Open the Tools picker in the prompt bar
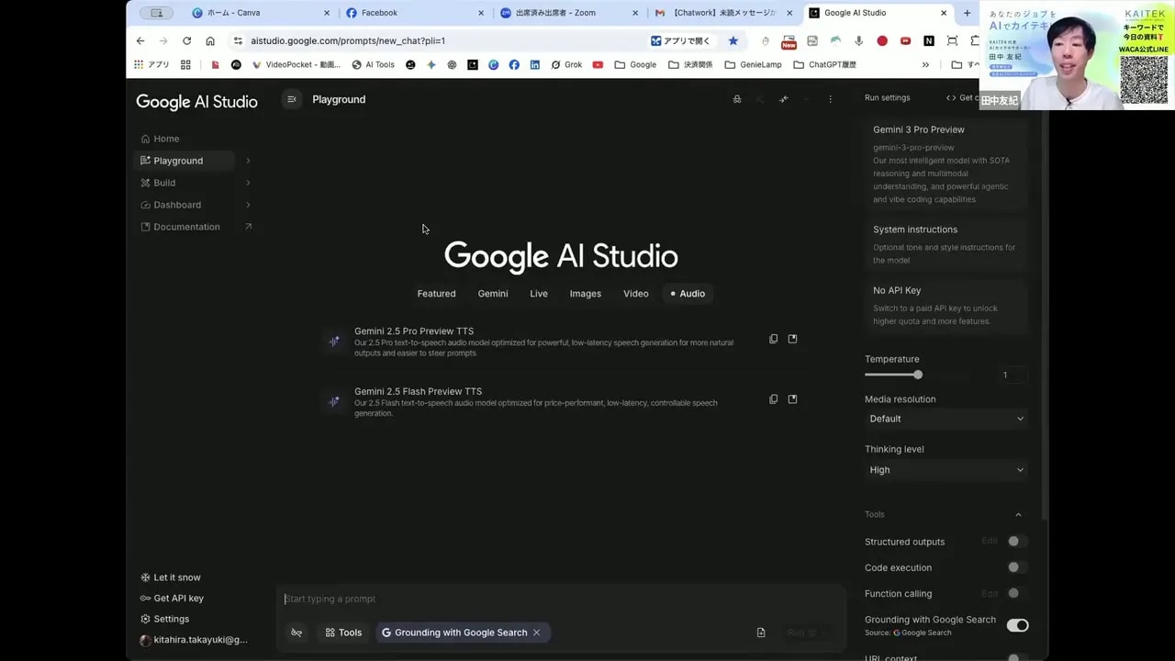Screen dimensions: 1175x661 point(343,632)
